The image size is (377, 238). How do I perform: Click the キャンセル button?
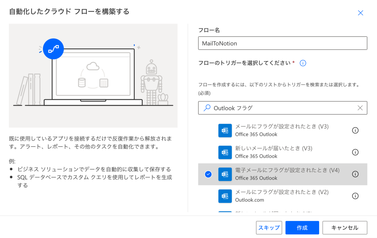tap(345, 228)
